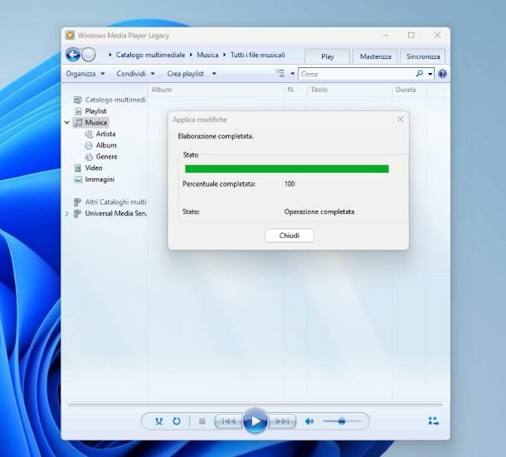
Task: Switch to the Sincronizza tab
Action: 423,56
